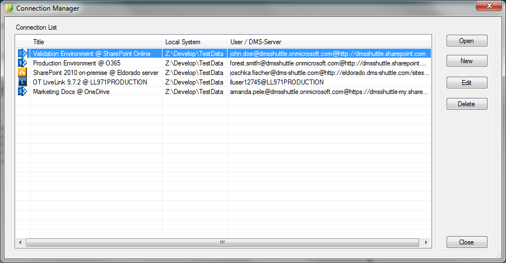Click the horizontal scrollbar left arrow
Screen dimensions: 506x263
click(20, 242)
